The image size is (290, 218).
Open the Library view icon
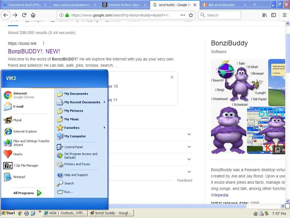[265, 15]
